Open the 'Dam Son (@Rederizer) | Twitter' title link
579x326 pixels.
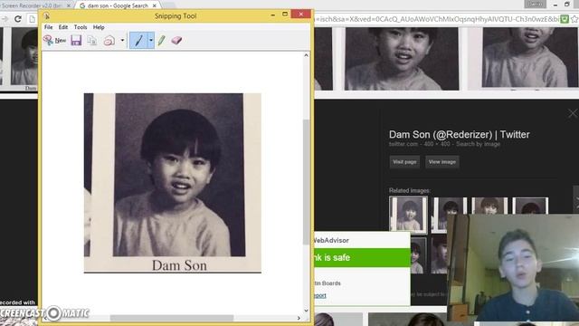[x=460, y=135]
